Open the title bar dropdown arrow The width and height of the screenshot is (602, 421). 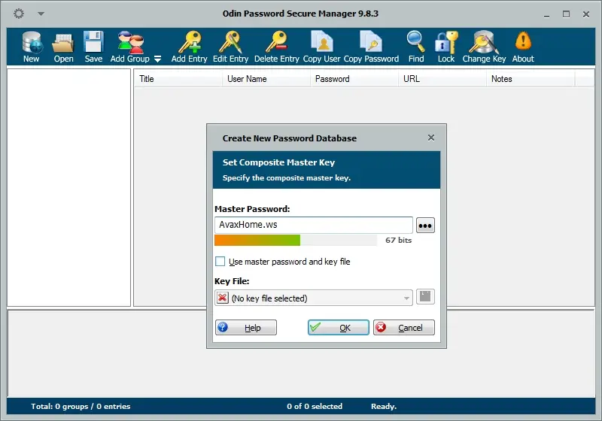click(41, 14)
